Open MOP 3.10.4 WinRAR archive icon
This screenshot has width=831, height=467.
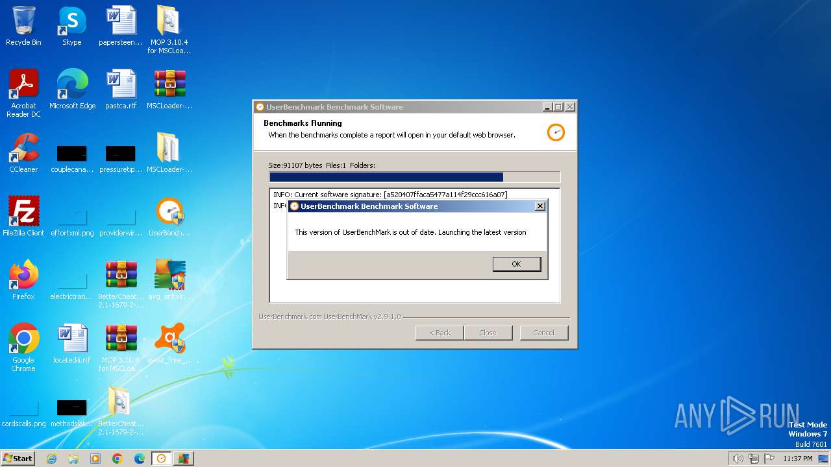(x=121, y=348)
